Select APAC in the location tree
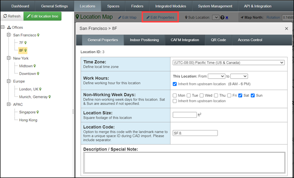The image size is (294, 178). (18, 105)
